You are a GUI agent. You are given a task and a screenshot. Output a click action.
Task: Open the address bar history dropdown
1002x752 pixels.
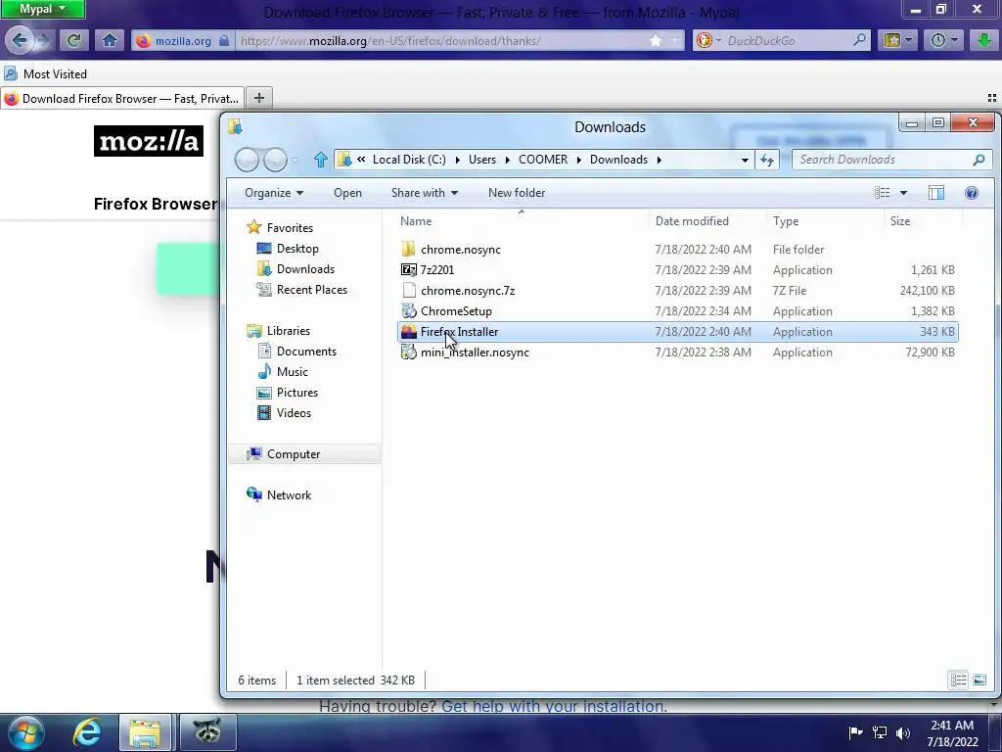(x=745, y=160)
